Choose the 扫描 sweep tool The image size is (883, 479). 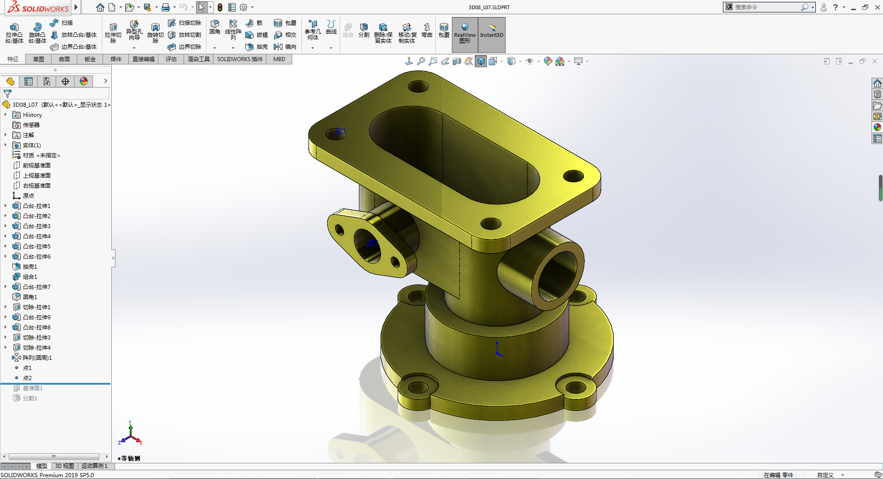pos(61,23)
